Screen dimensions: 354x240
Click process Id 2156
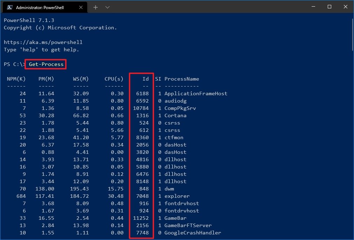(x=143, y=225)
